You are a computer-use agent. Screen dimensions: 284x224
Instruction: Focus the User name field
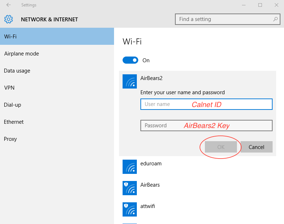tap(206, 104)
